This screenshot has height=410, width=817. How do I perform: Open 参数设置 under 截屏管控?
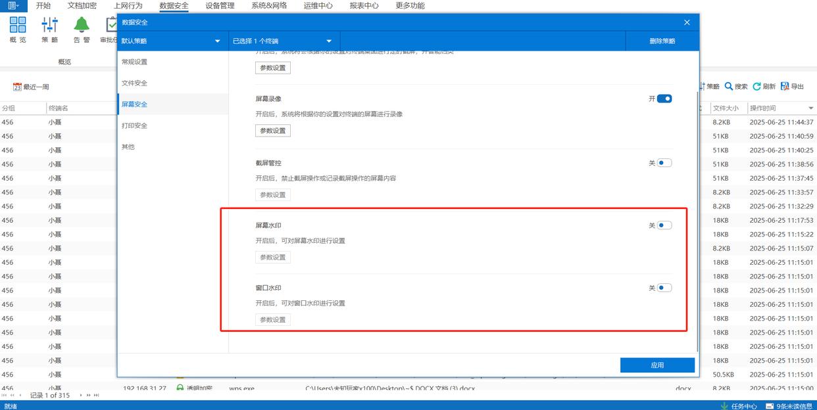(x=273, y=194)
